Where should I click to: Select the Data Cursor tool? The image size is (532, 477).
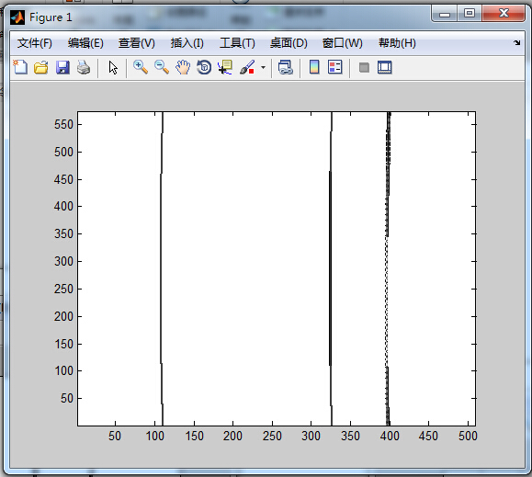click(225, 67)
